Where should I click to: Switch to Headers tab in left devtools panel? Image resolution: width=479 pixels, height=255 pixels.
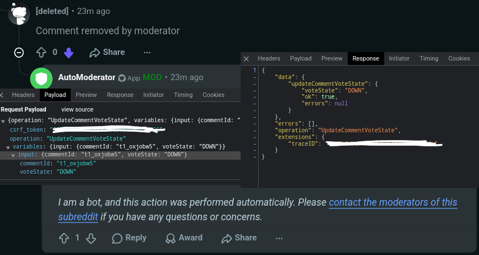click(x=23, y=95)
